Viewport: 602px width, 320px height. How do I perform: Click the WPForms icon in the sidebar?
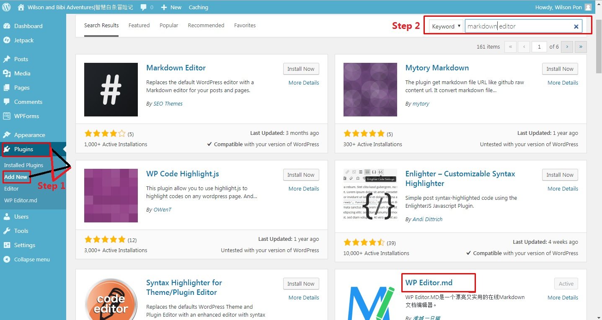pos(7,116)
